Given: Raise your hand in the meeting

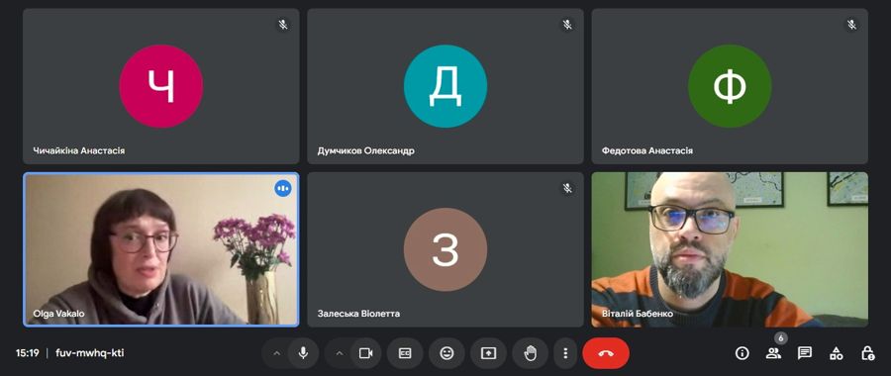Looking at the screenshot, I should tap(531, 353).
